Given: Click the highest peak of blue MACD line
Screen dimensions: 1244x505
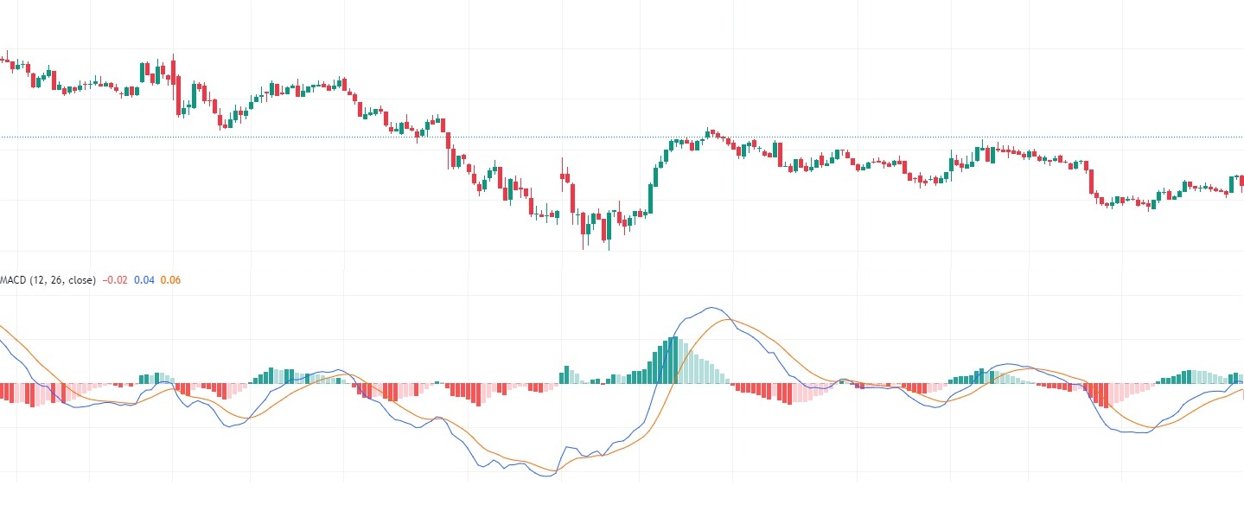Looking at the screenshot, I should click(x=711, y=308).
